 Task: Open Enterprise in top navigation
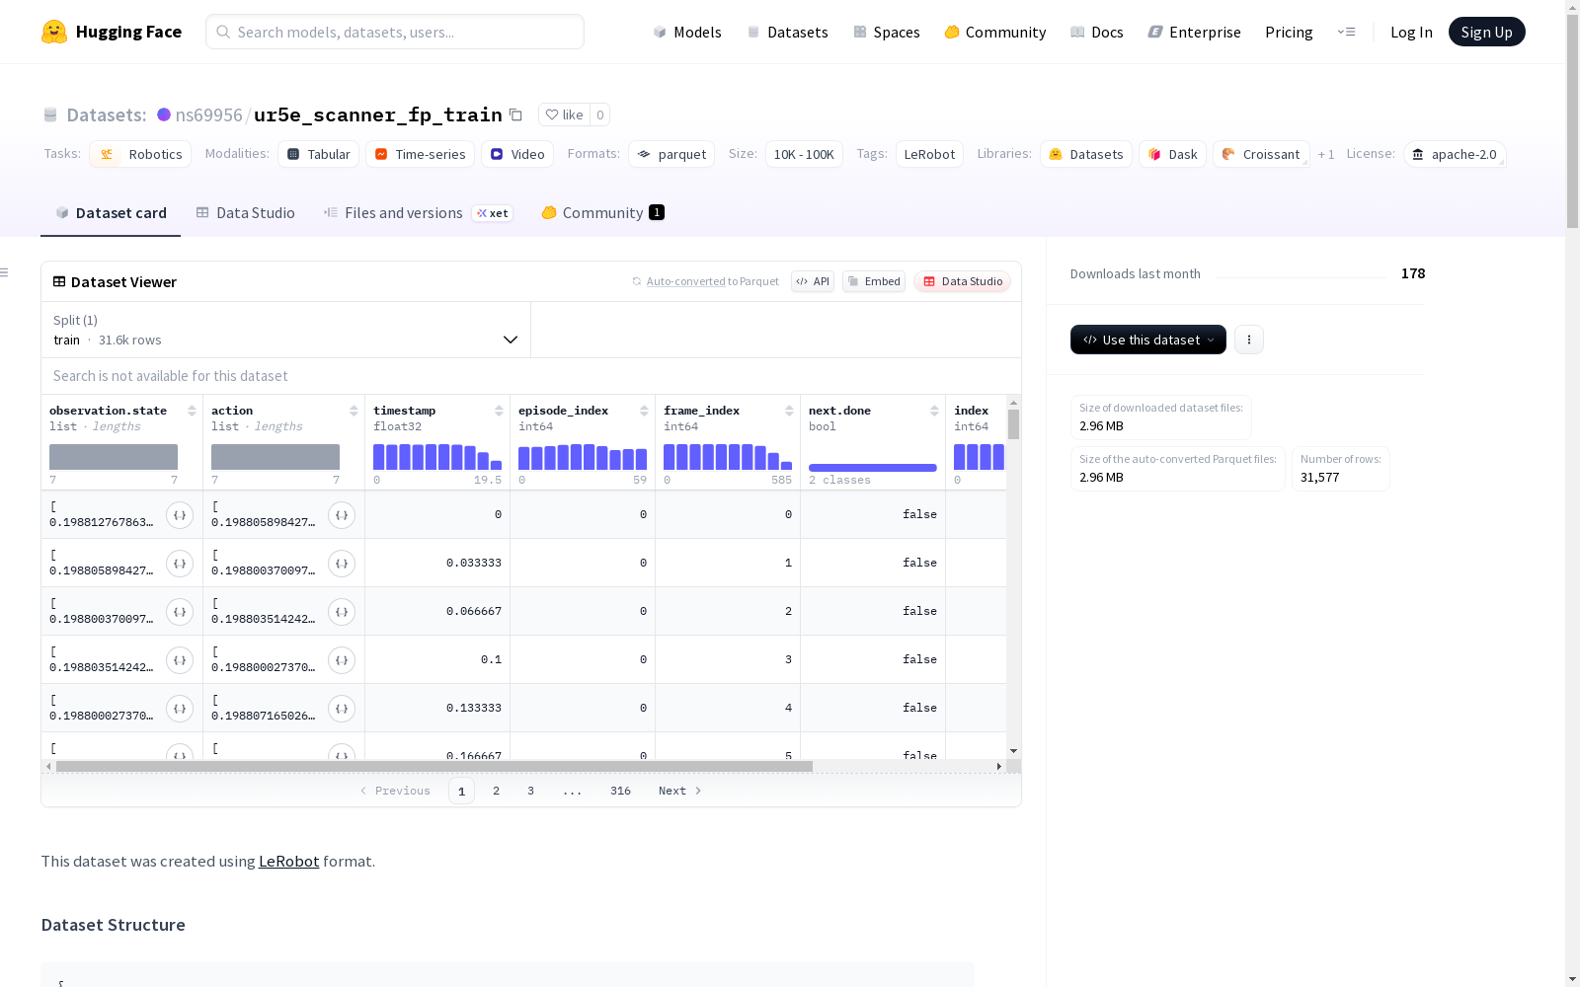pyautogui.click(x=1195, y=32)
